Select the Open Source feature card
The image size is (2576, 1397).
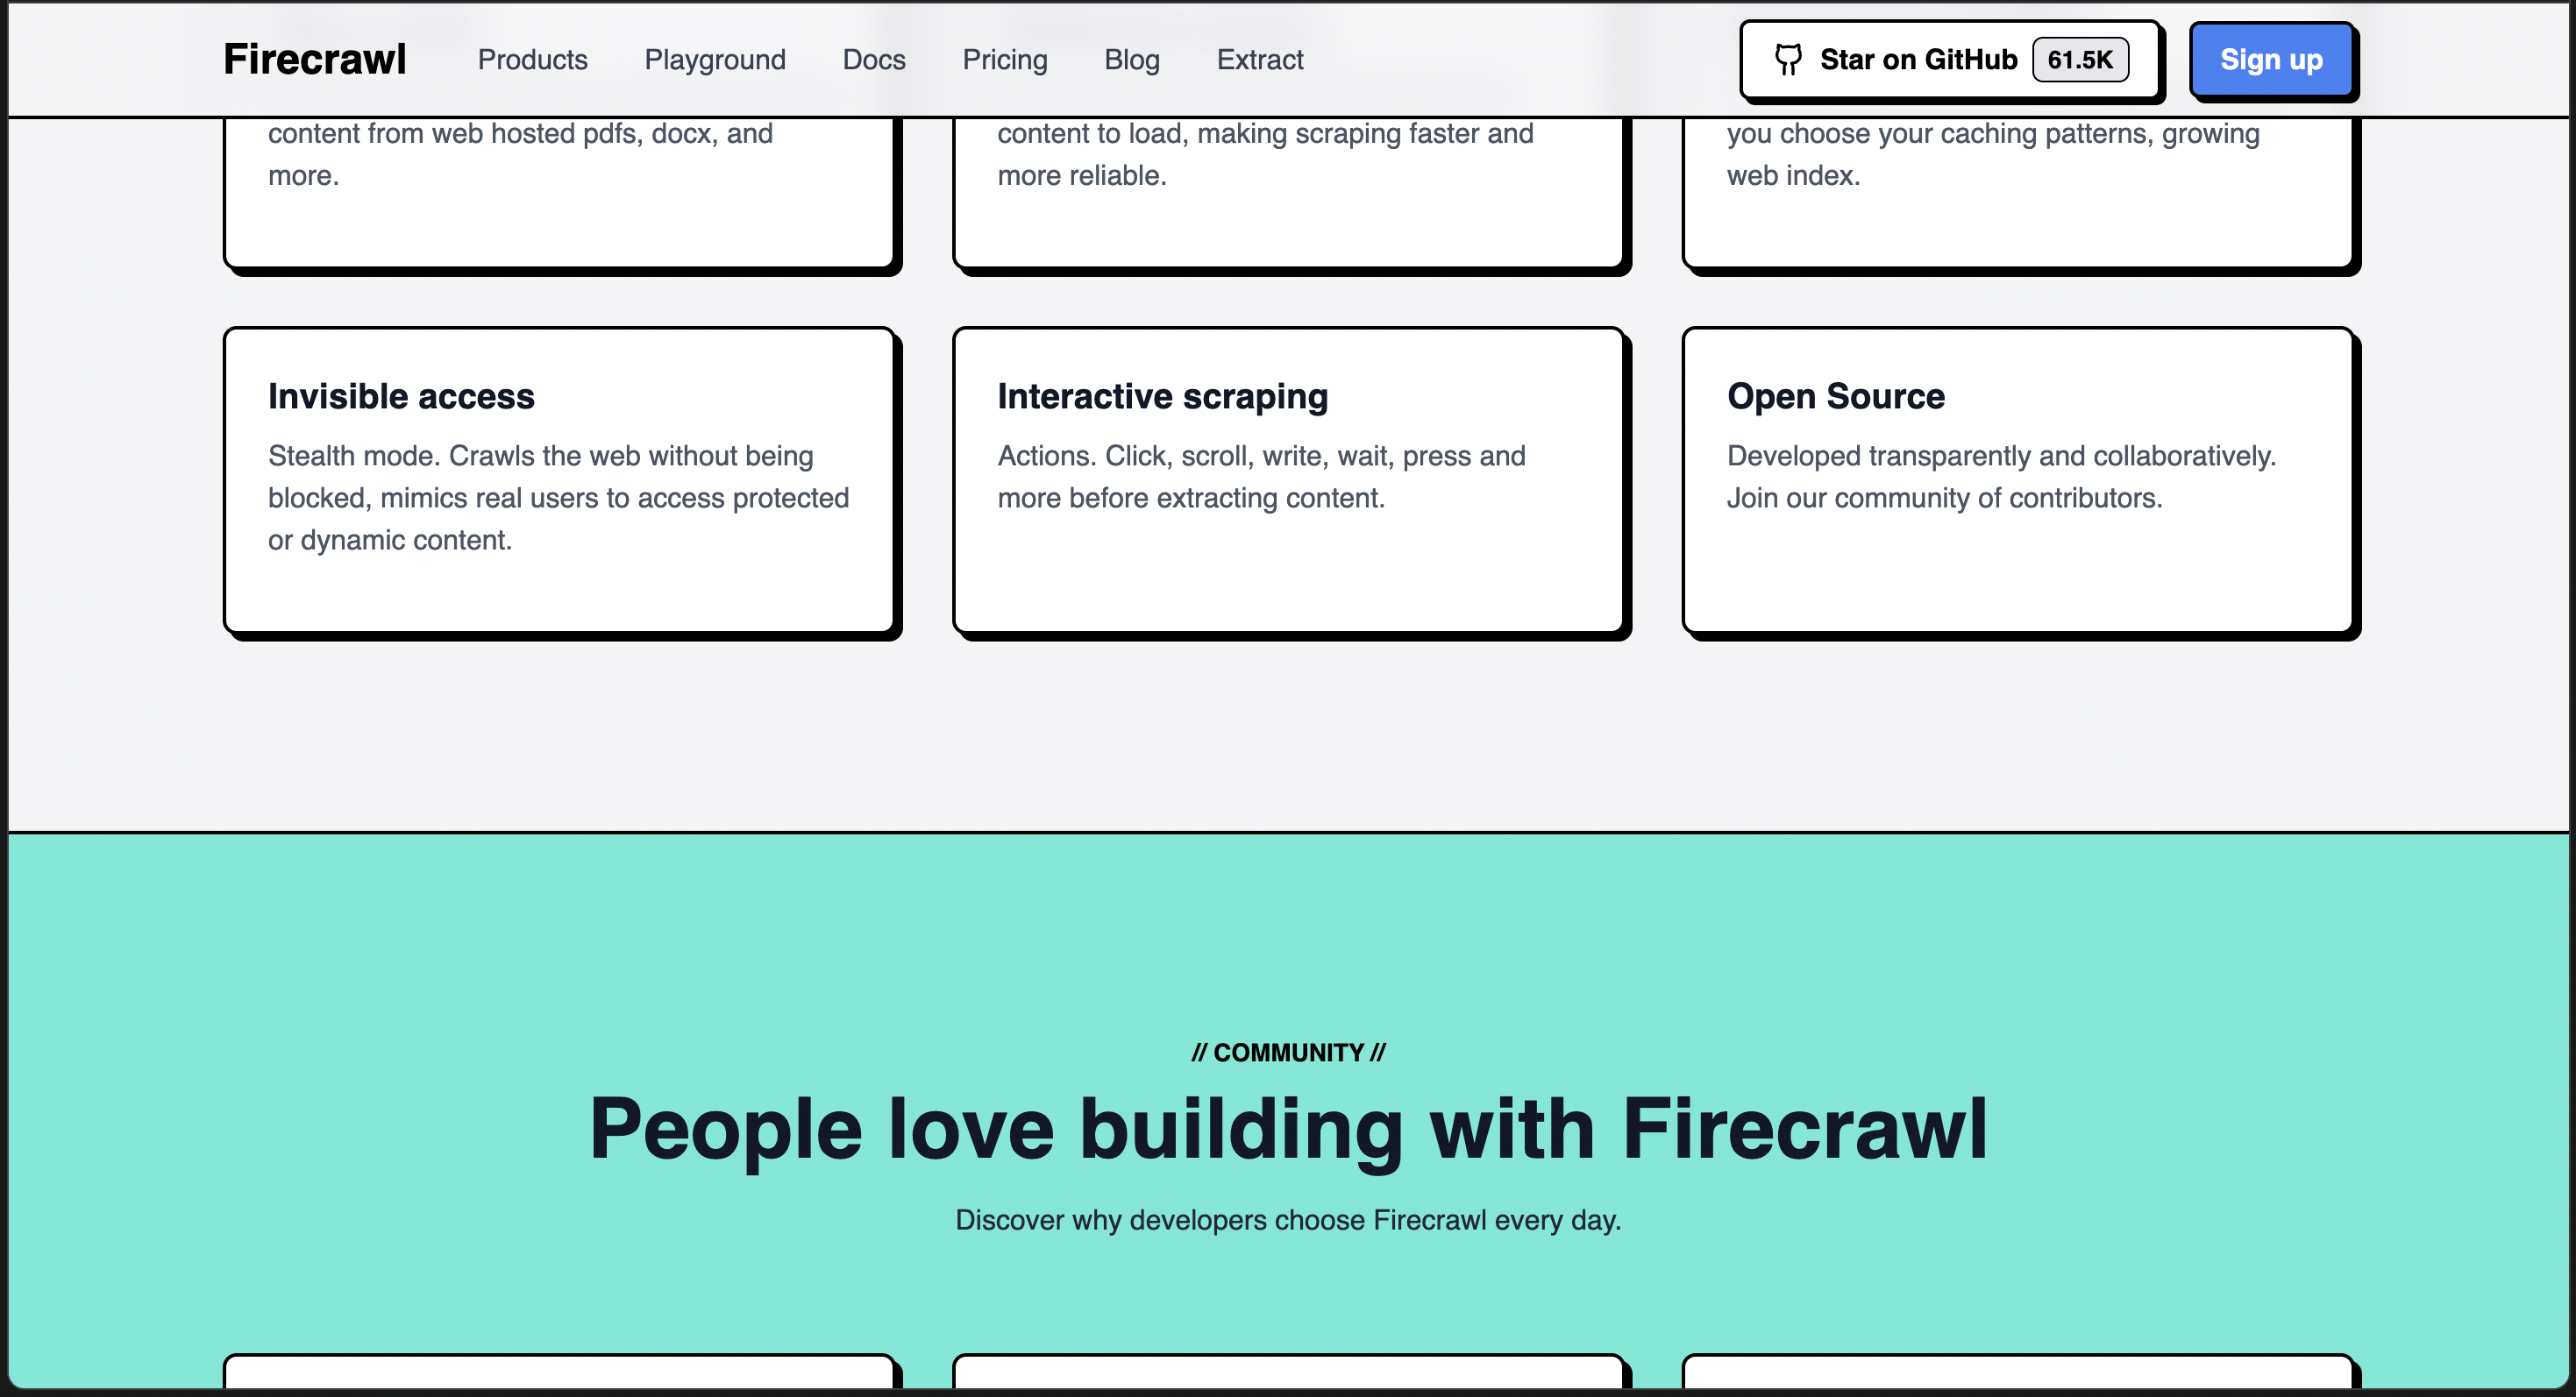[x=2017, y=479]
